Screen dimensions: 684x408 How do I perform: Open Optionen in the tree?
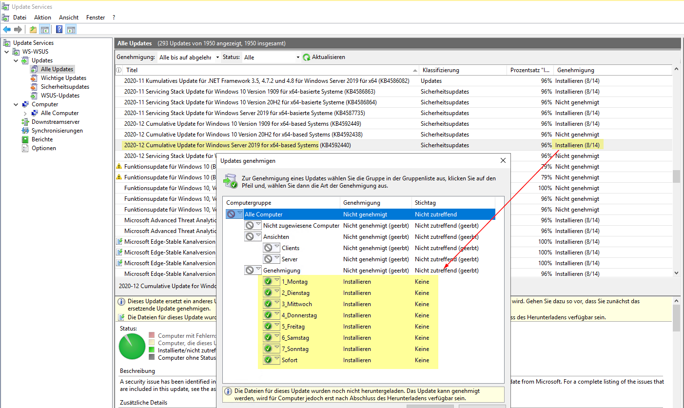(44, 148)
